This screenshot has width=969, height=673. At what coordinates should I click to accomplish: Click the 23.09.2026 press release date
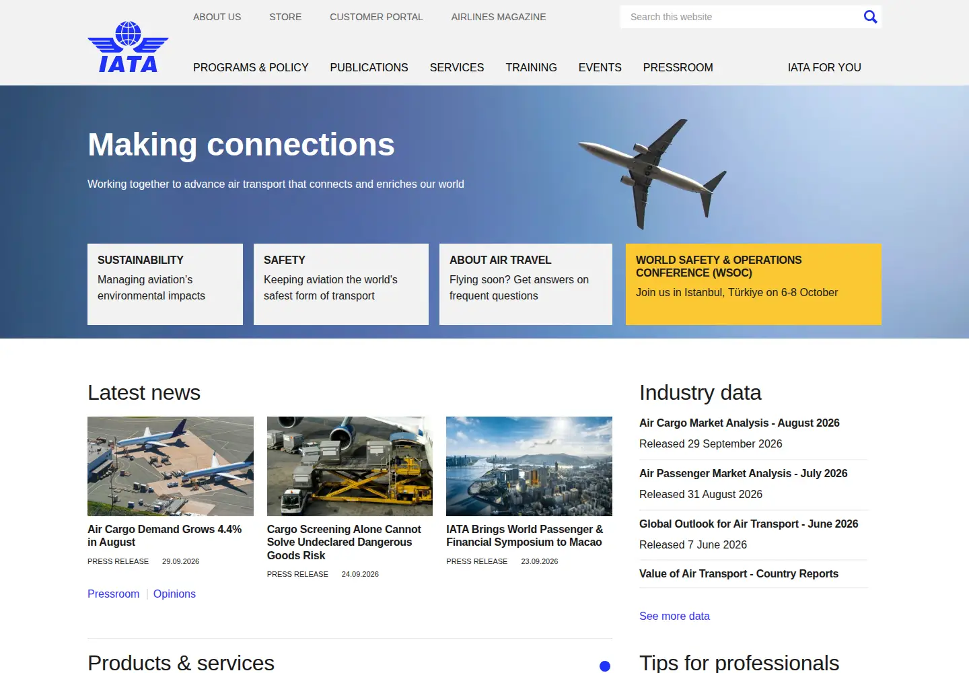click(x=540, y=561)
